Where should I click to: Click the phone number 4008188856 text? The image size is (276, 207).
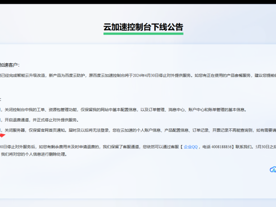[x=221, y=147]
